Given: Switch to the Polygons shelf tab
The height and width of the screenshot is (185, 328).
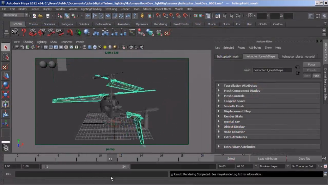Looking at the screenshot, I should 67,24.
